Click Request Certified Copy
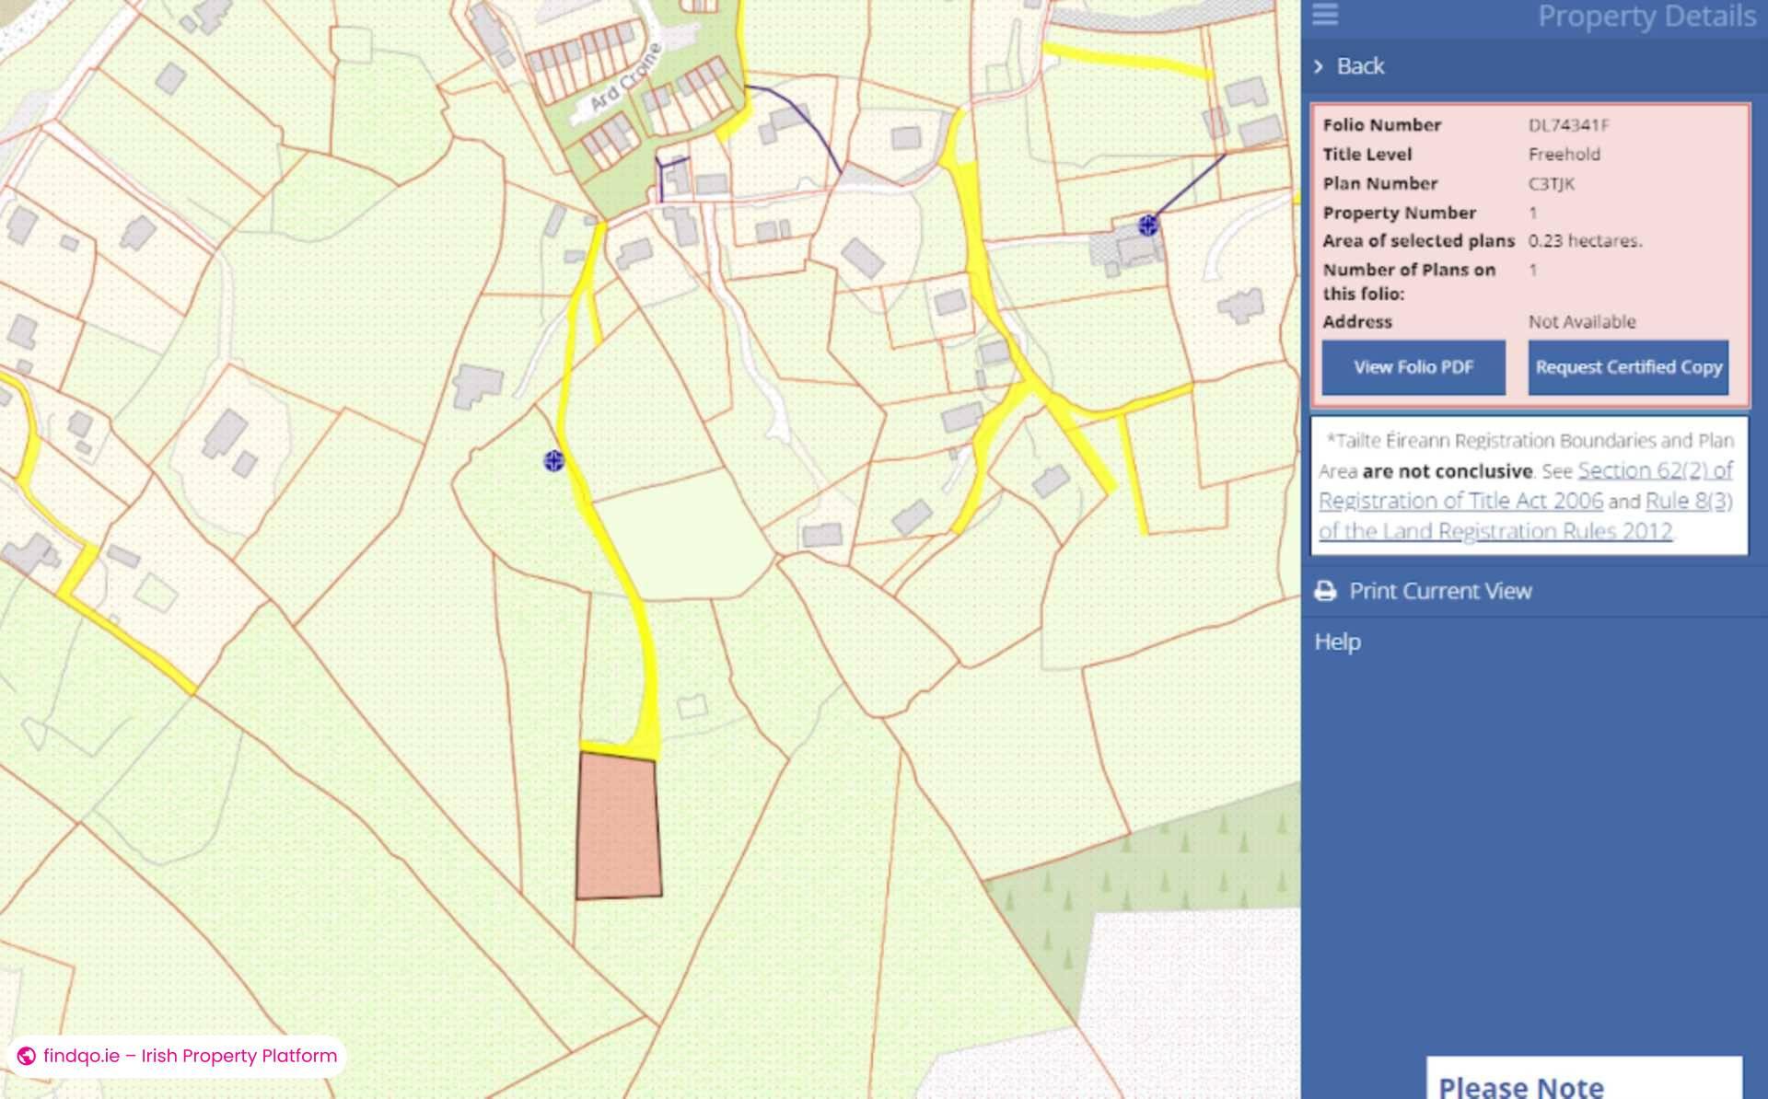Viewport: 1768px width, 1099px height. [1628, 366]
